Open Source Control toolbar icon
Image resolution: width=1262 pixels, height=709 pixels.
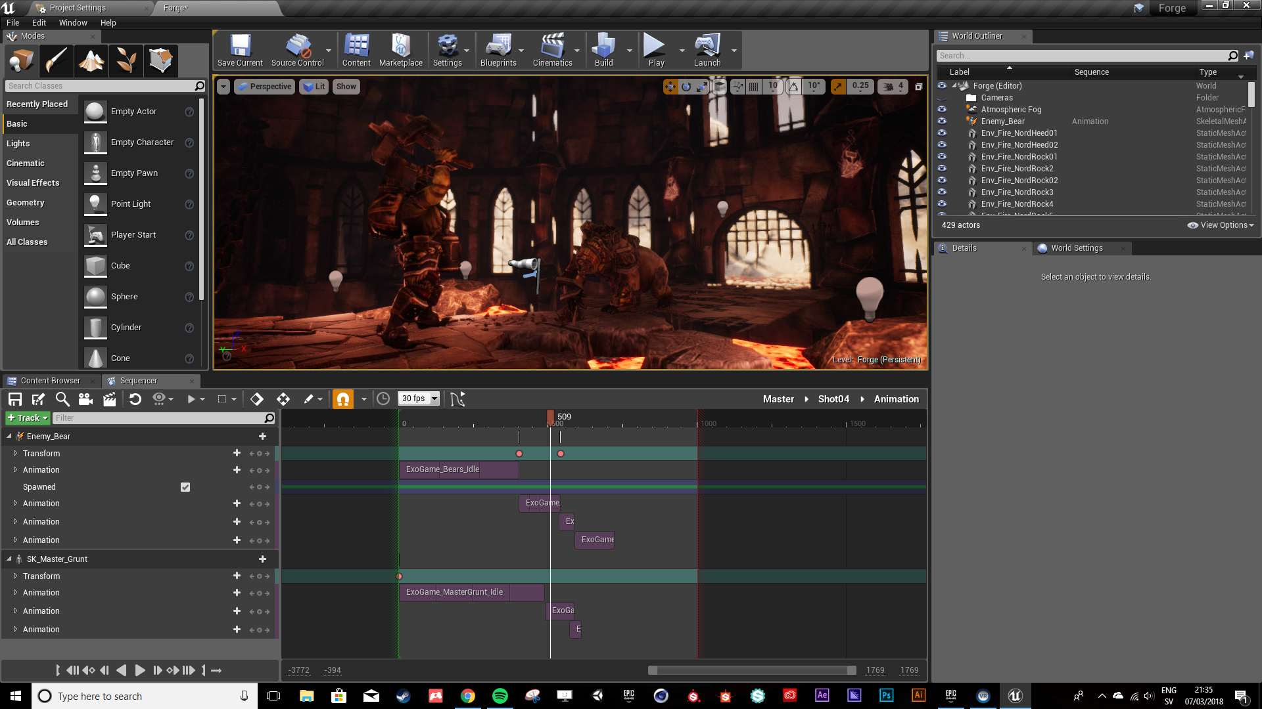[x=298, y=51]
